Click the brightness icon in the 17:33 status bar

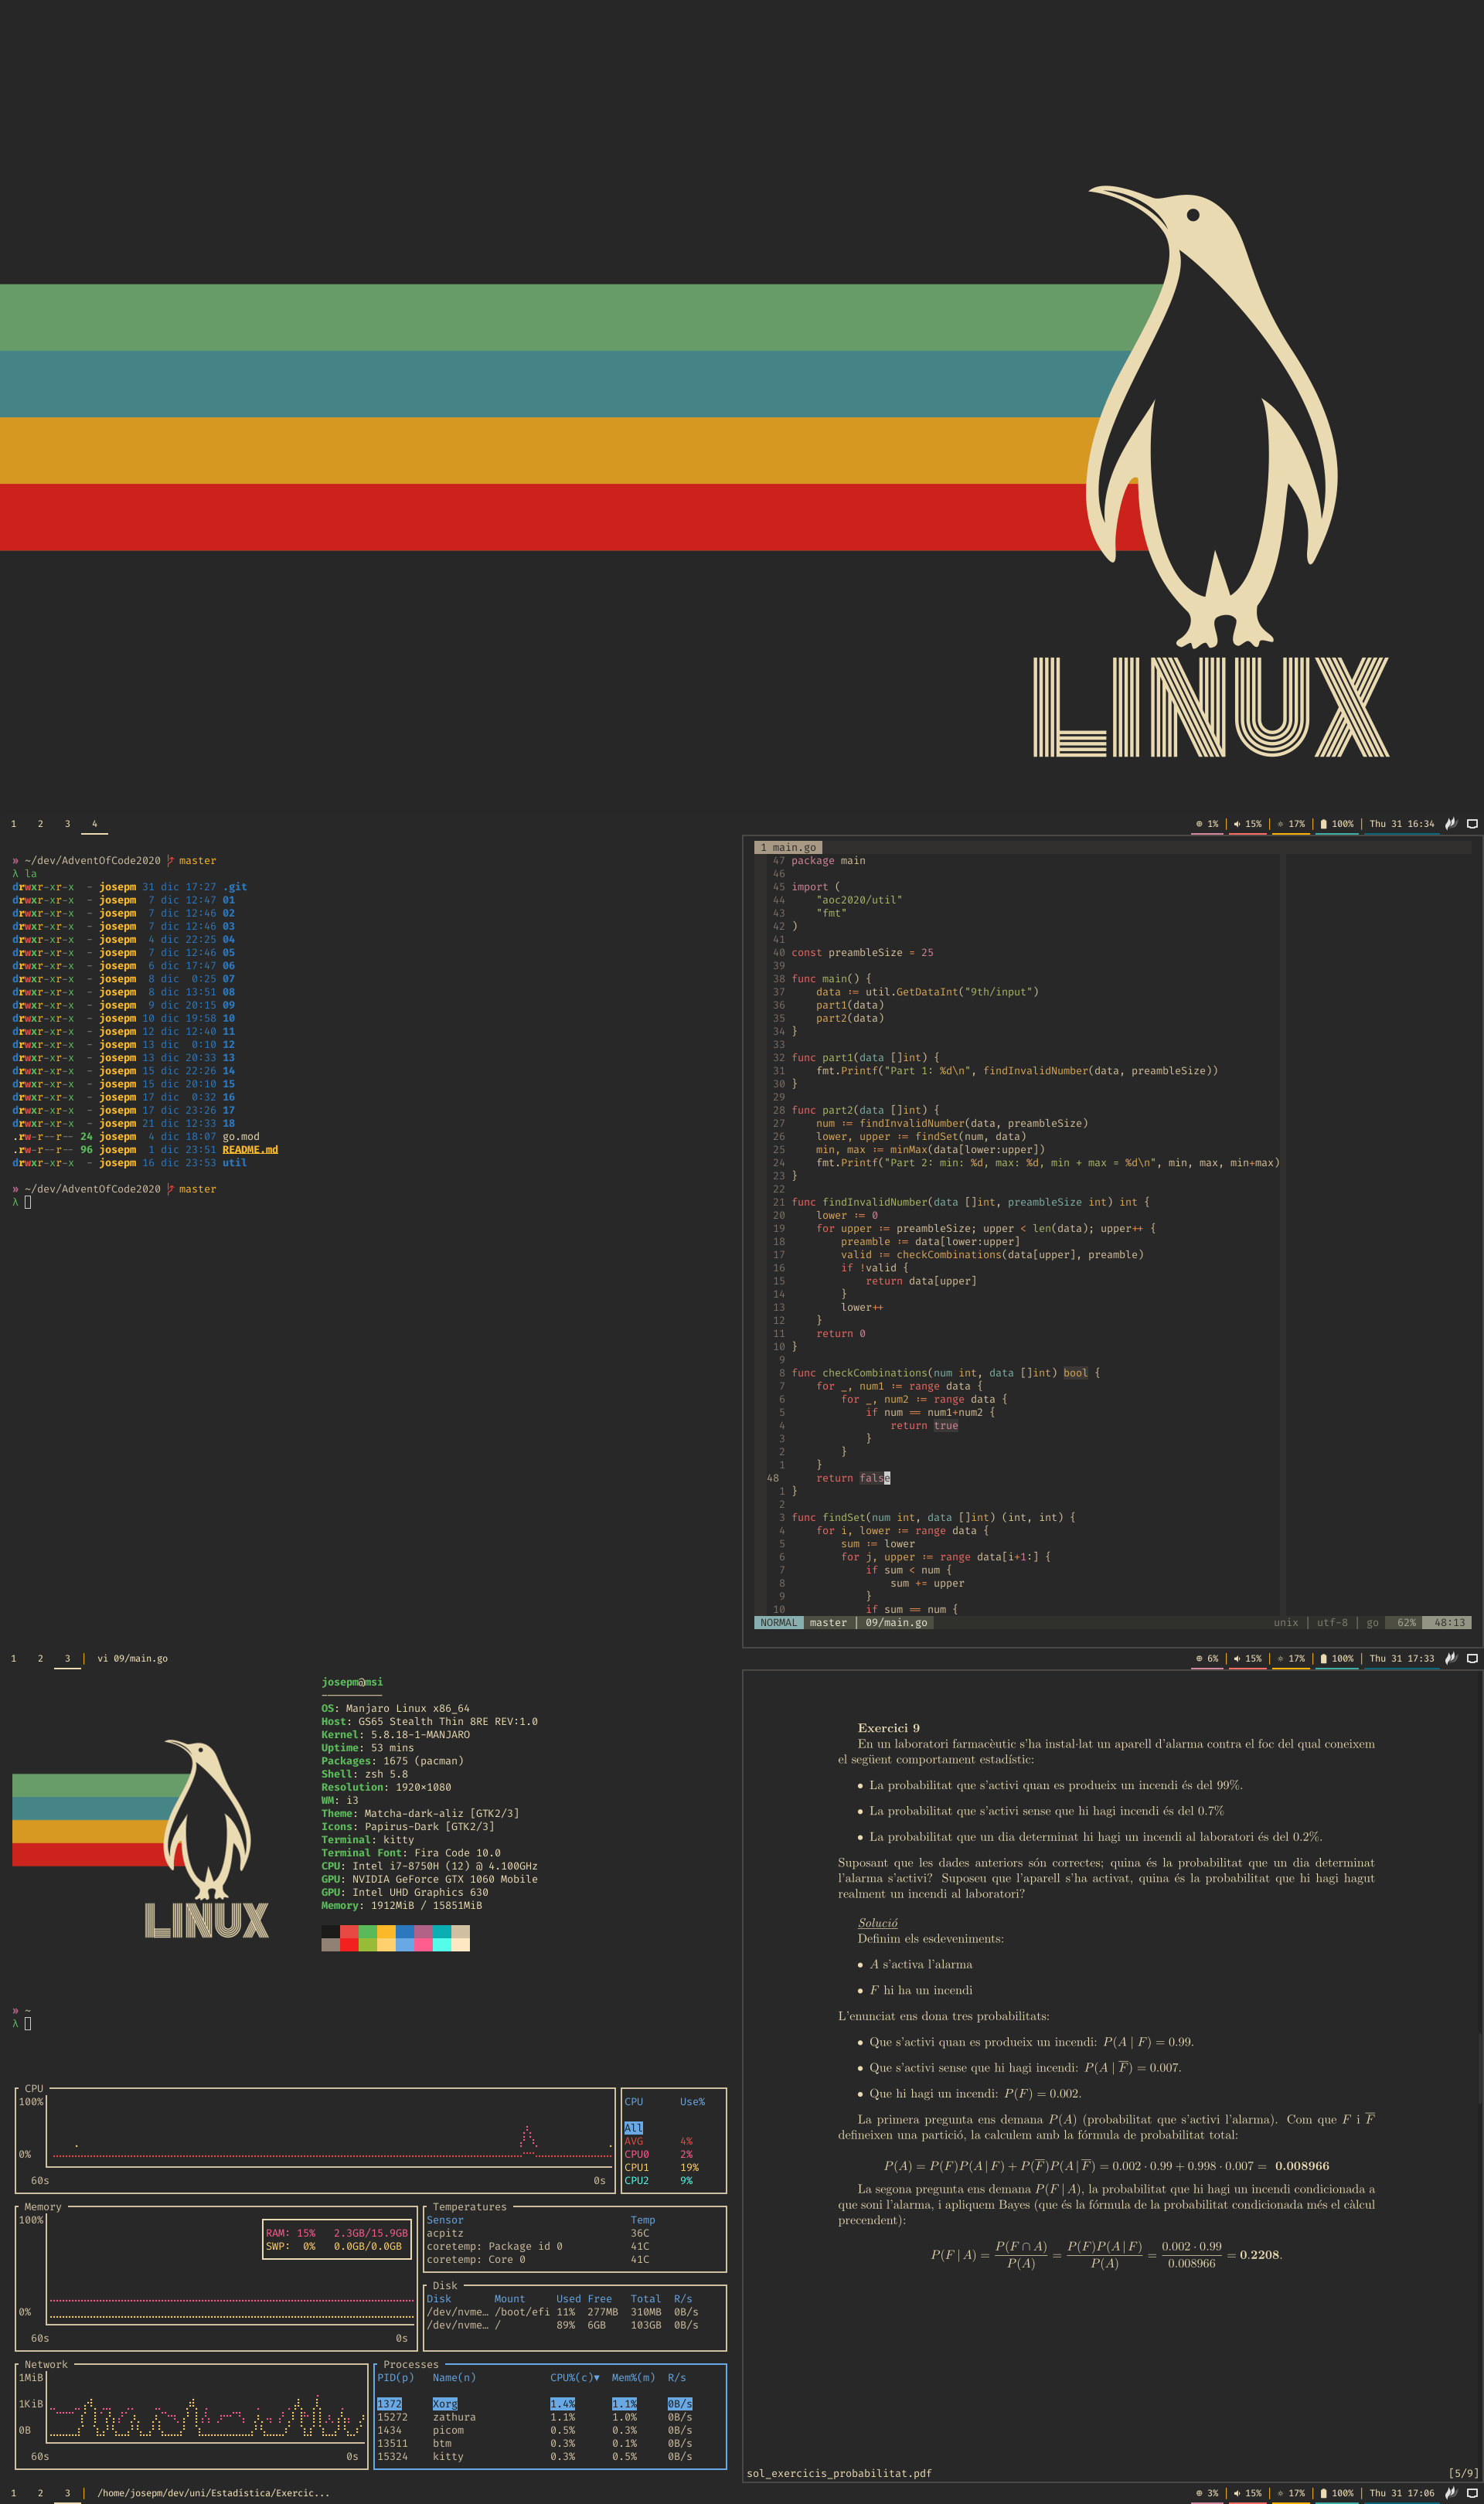1280,1659
